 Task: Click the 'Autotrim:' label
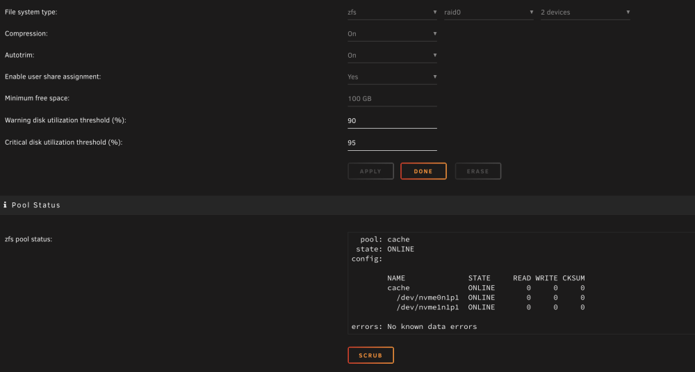click(19, 55)
